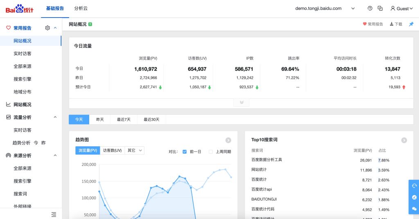Select the 最近7天 date range tab
This screenshot has height=219, width=419.
(124, 119)
